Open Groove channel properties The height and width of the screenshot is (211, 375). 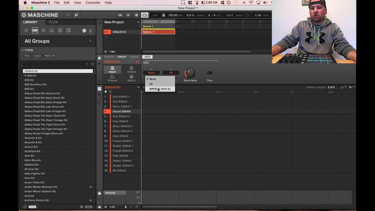tap(112, 79)
